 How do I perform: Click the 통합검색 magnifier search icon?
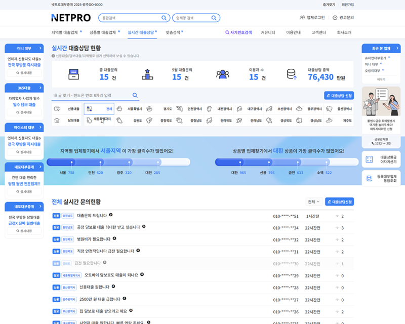pos(163,17)
